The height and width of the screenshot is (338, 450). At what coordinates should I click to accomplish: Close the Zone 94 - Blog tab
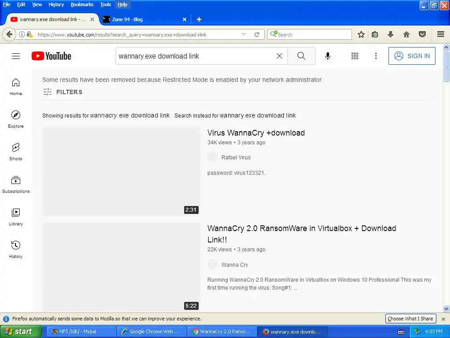pos(185,19)
